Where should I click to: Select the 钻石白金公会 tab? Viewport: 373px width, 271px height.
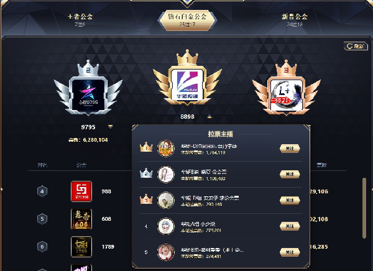click(x=187, y=20)
